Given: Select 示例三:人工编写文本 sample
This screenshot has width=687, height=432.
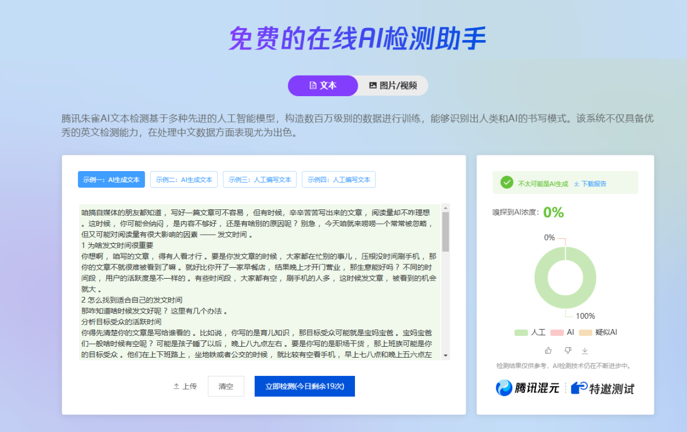Looking at the screenshot, I should point(260,179).
